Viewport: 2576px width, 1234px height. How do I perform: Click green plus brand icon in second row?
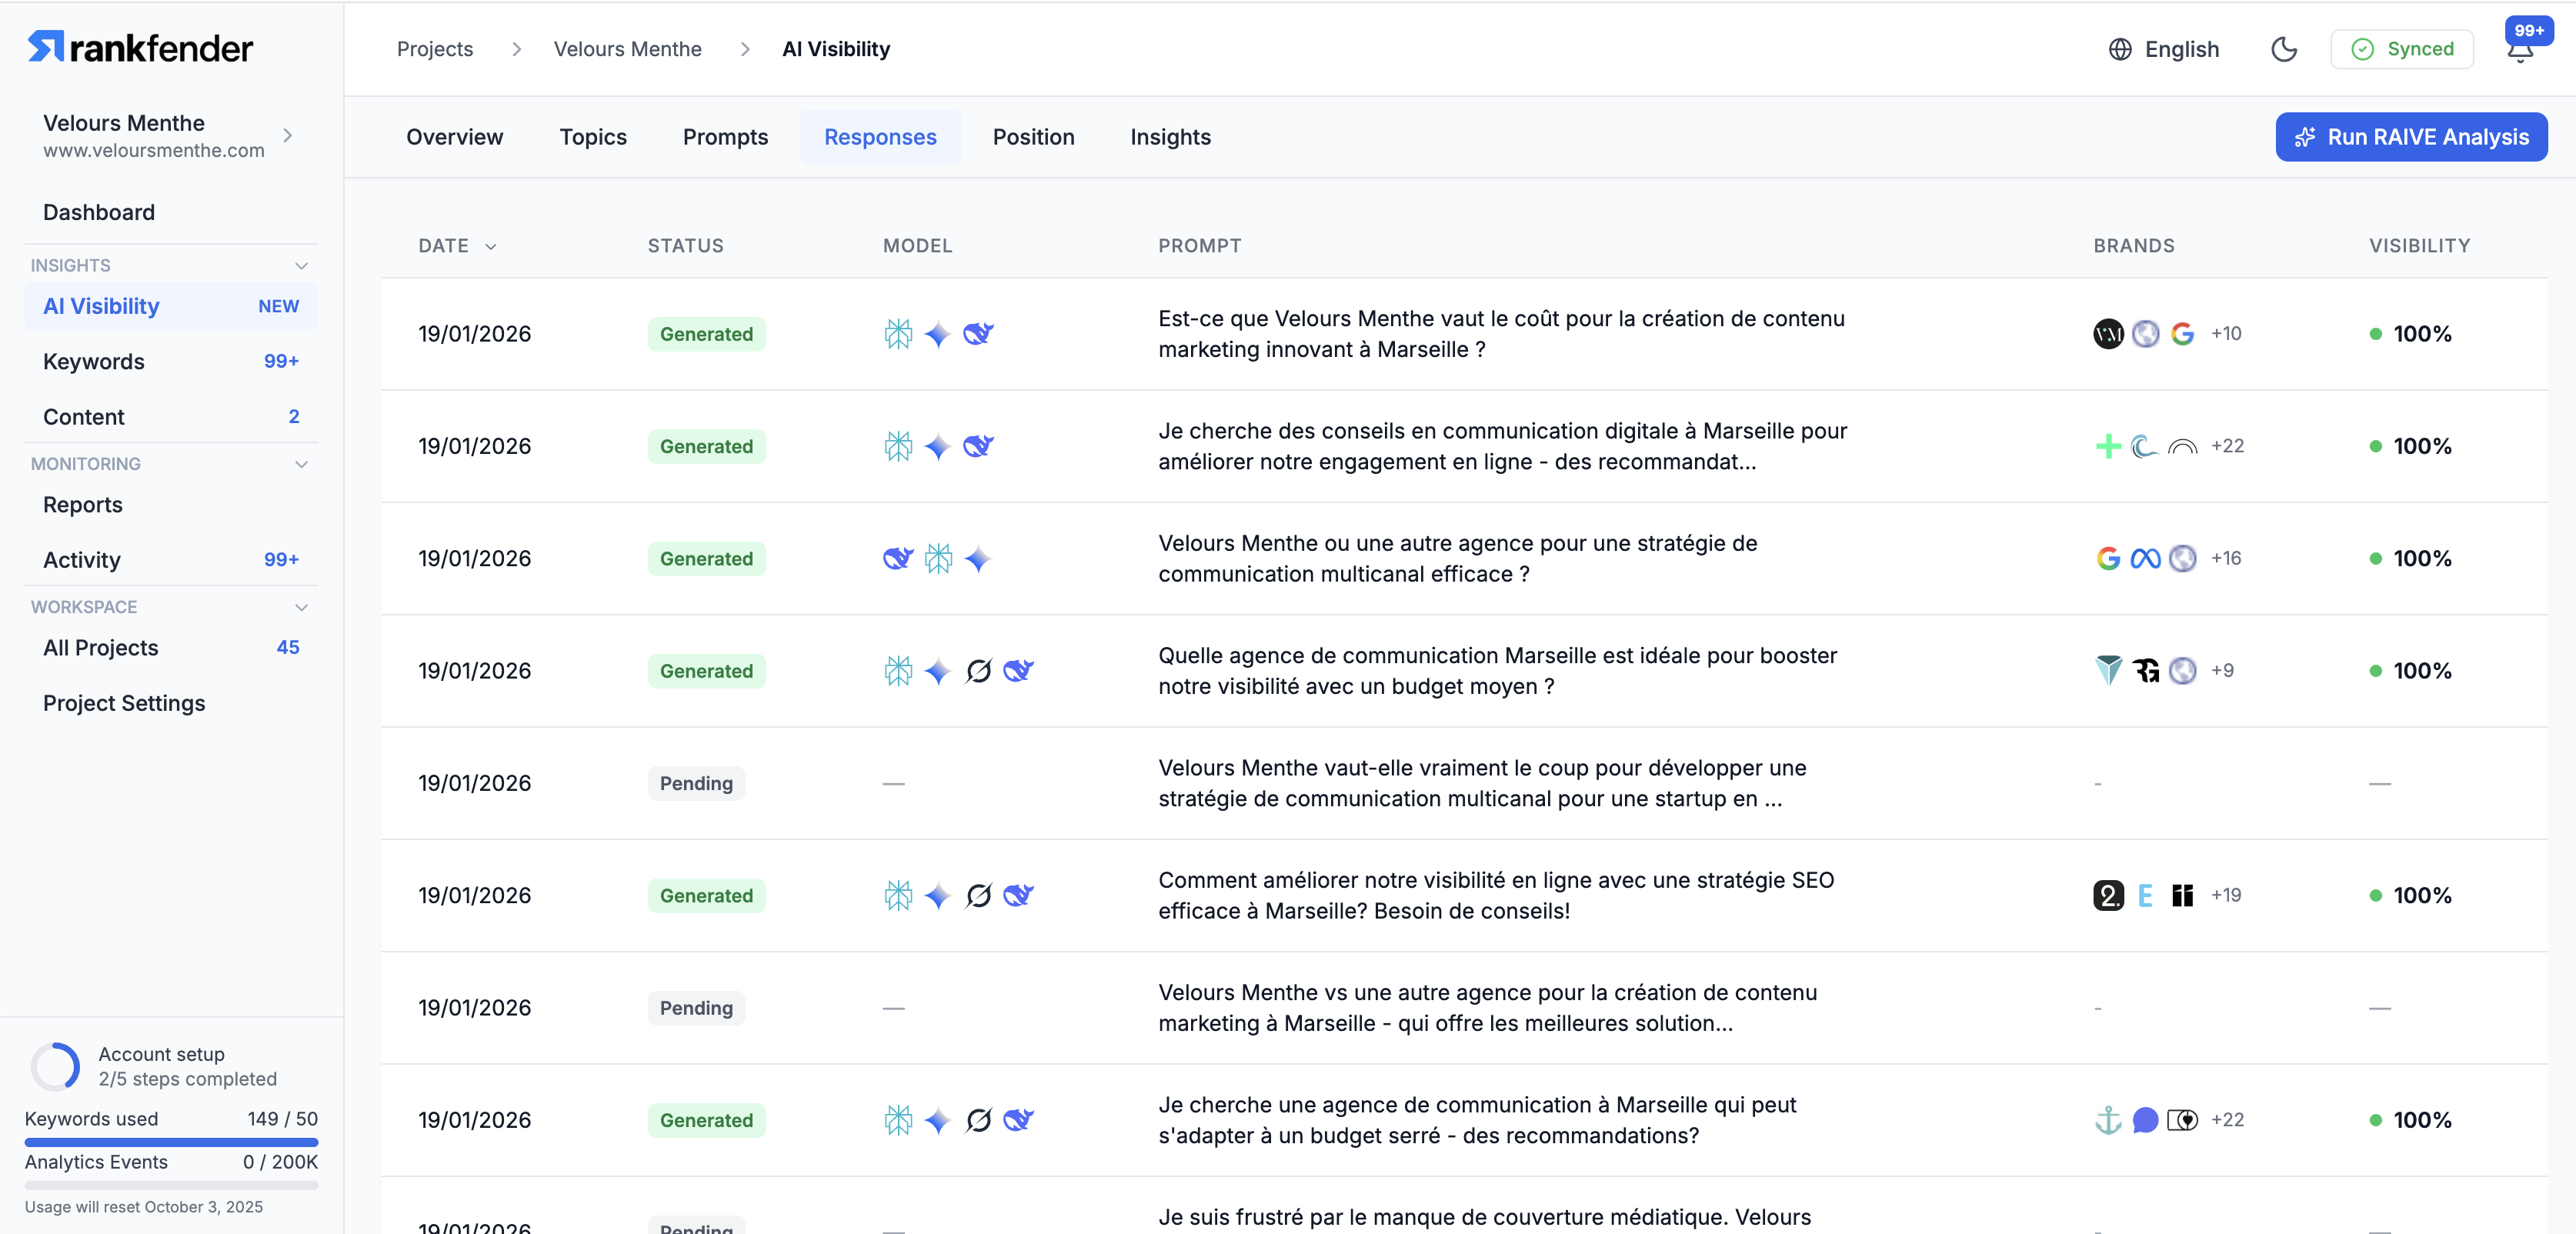(x=2108, y=446)
